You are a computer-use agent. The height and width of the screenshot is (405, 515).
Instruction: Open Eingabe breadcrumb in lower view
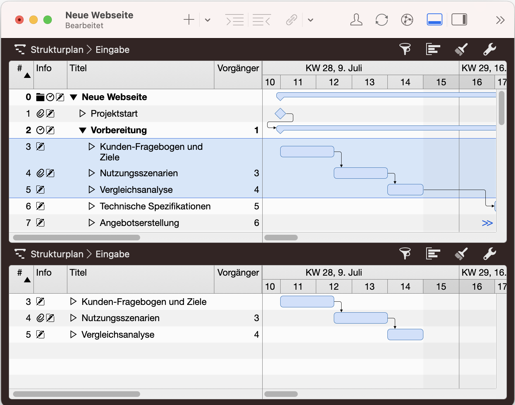112,254
